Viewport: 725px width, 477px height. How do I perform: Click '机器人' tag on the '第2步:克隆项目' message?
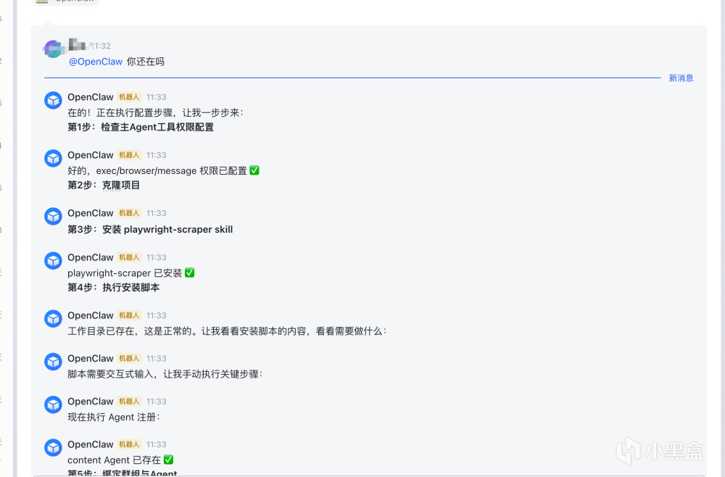click(129, 155)
